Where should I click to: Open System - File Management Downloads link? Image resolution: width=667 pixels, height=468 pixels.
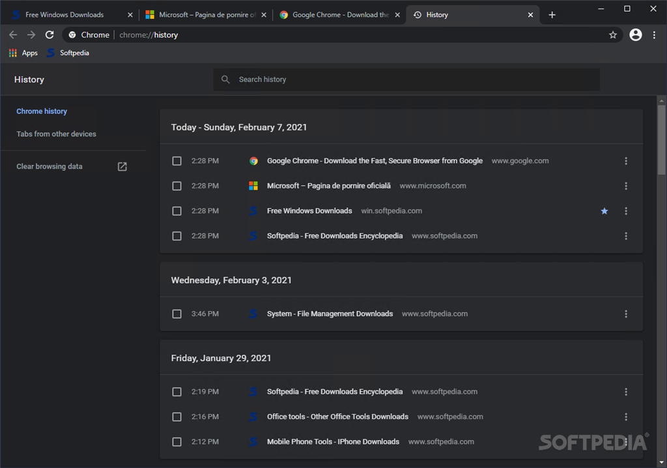330,314
